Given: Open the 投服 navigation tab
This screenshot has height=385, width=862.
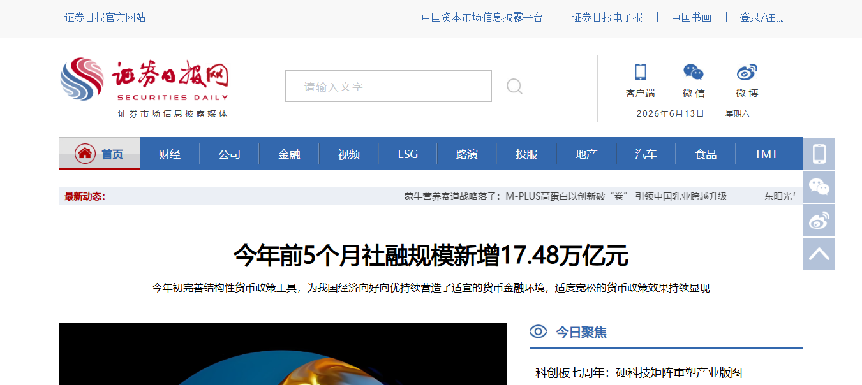Looking at the screenshot, I should [x=526, y=154].
